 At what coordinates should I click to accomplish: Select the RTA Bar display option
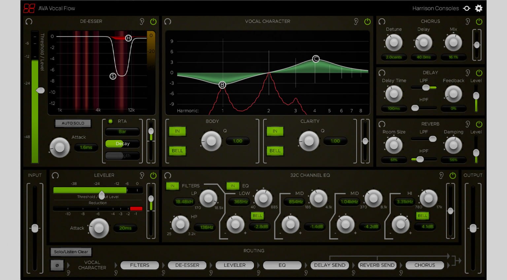pyautogui.click(x=122, y=131)
